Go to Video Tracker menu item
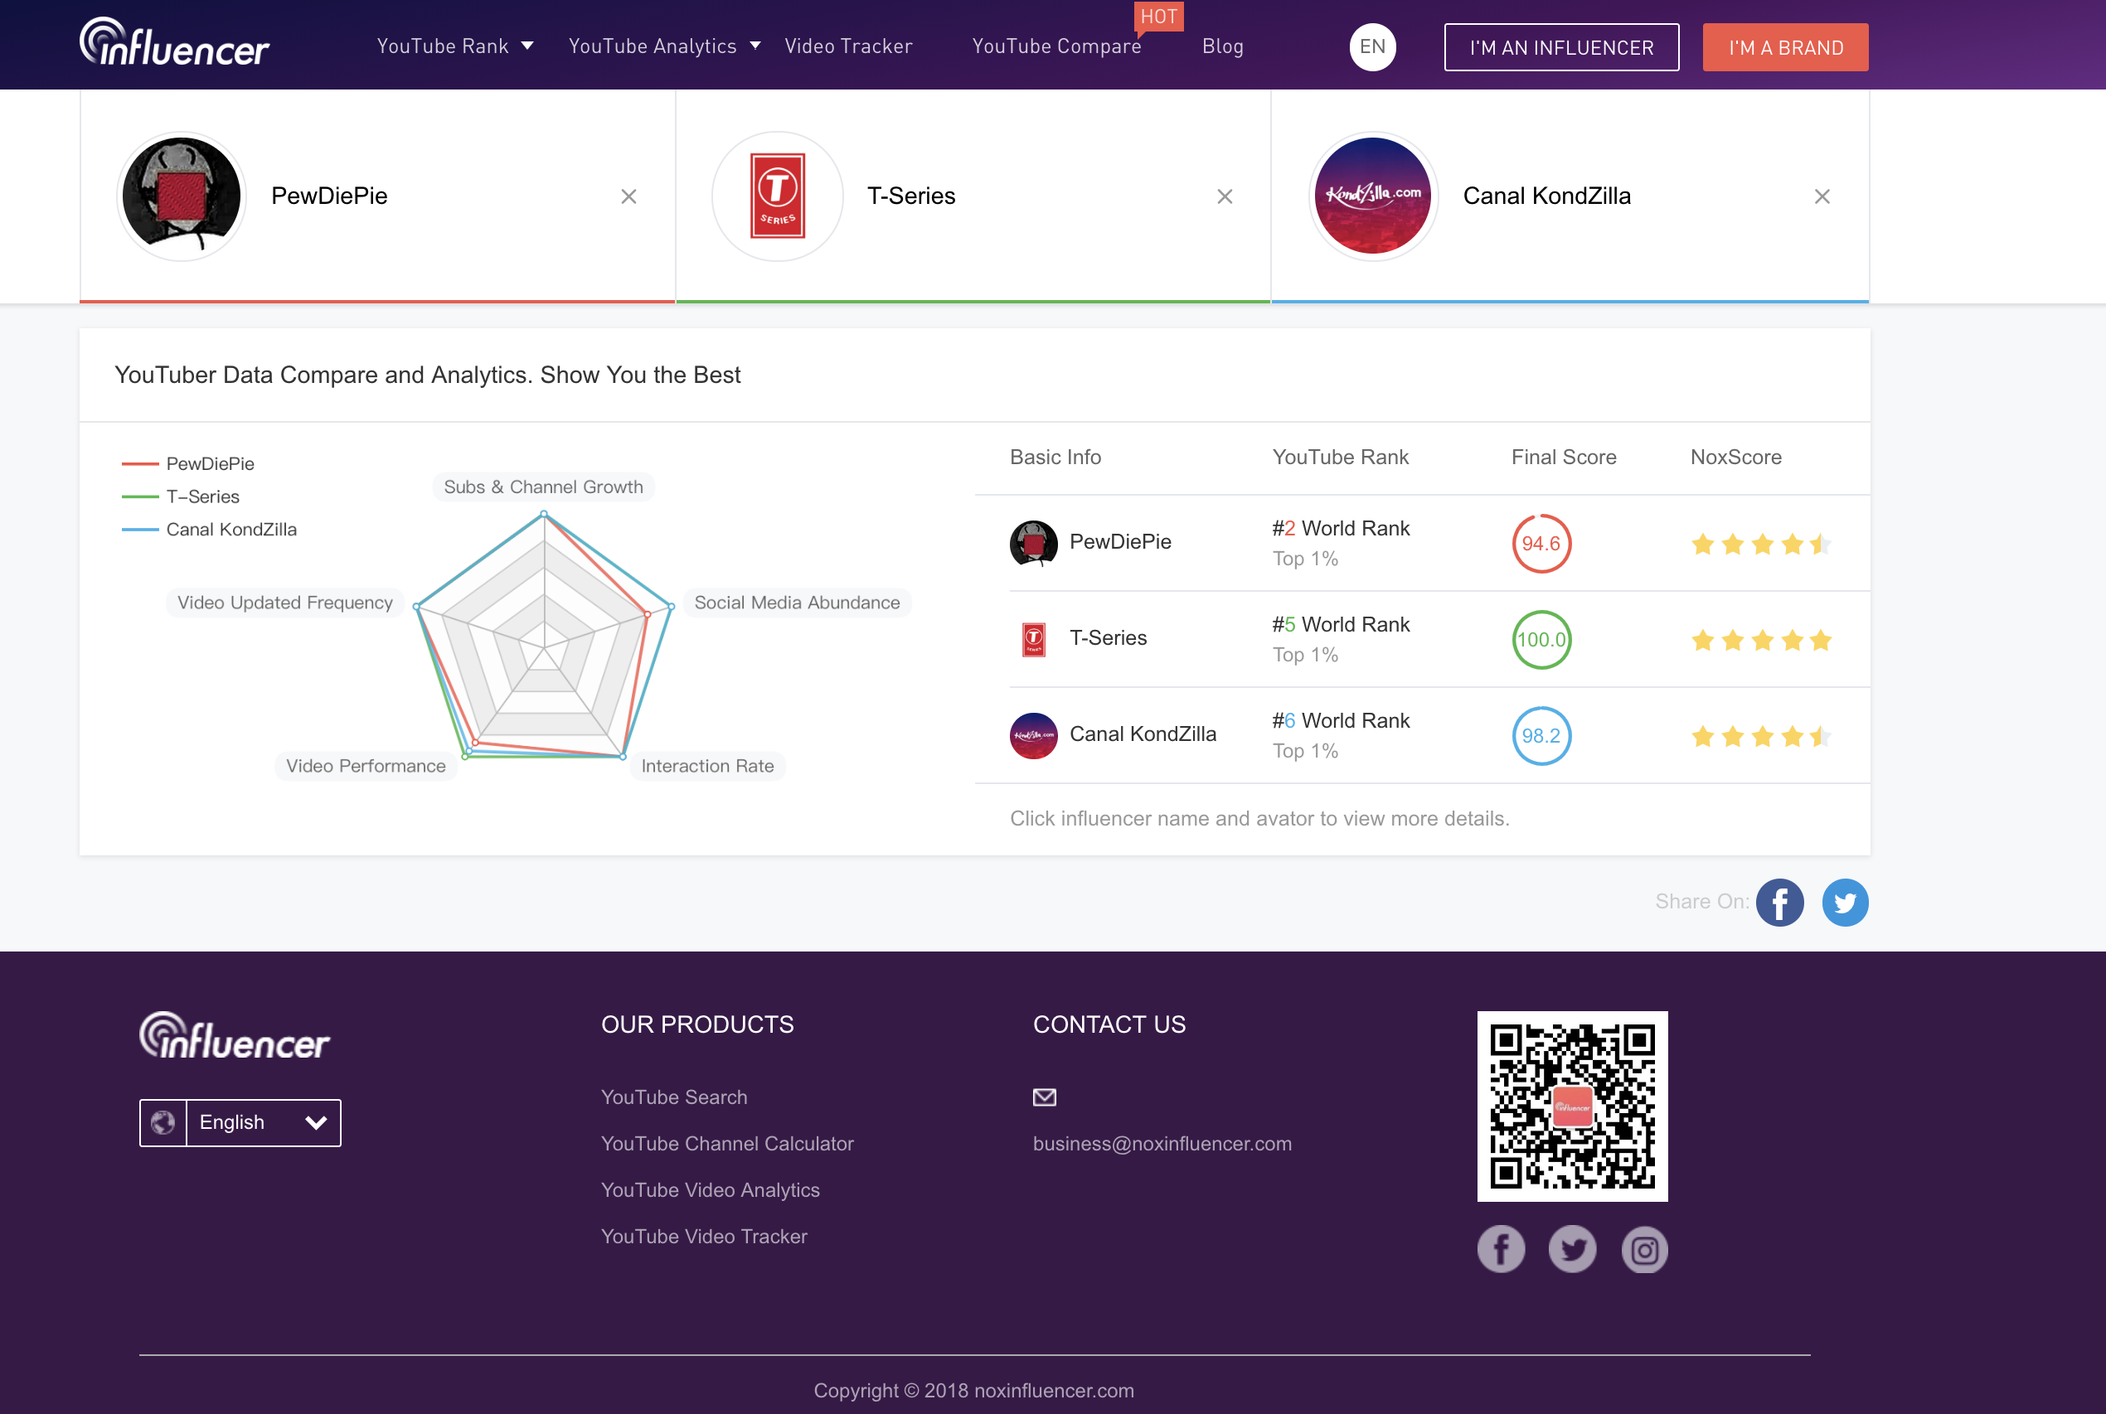The width and height of the screenshot is (2106, 1414). pyautogui.click(x=848, y=46)
